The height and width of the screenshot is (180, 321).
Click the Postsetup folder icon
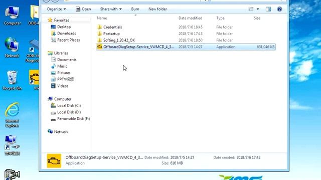click(x=99, y=33)
